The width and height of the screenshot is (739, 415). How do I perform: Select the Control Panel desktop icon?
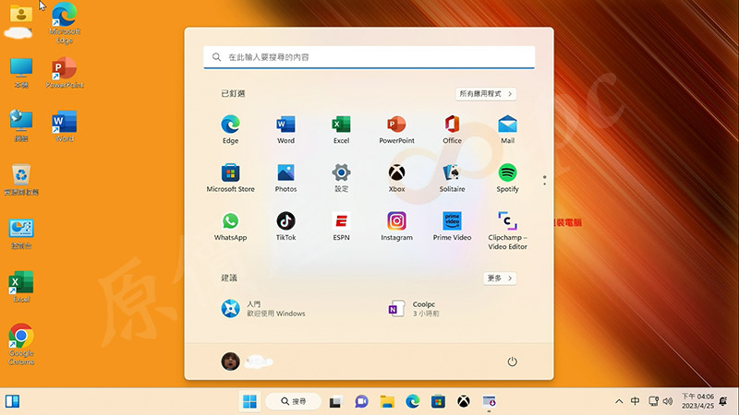pyautogui.click(x=21, y=233)
